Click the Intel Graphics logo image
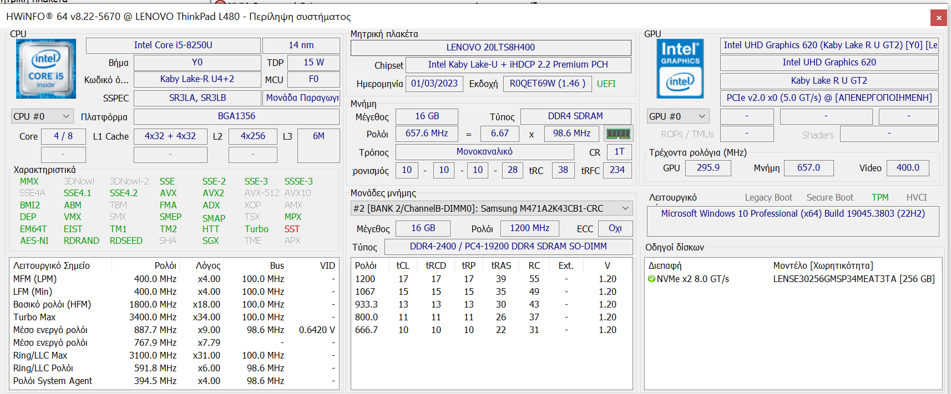The image size is (951, 394). pos(680,69)
